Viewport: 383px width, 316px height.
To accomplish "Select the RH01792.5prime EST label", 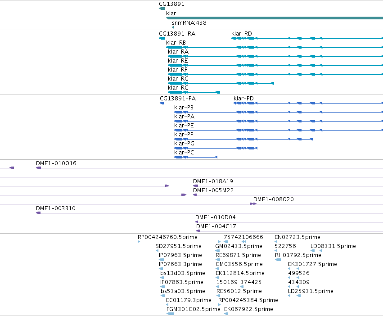I will point(298,255).
